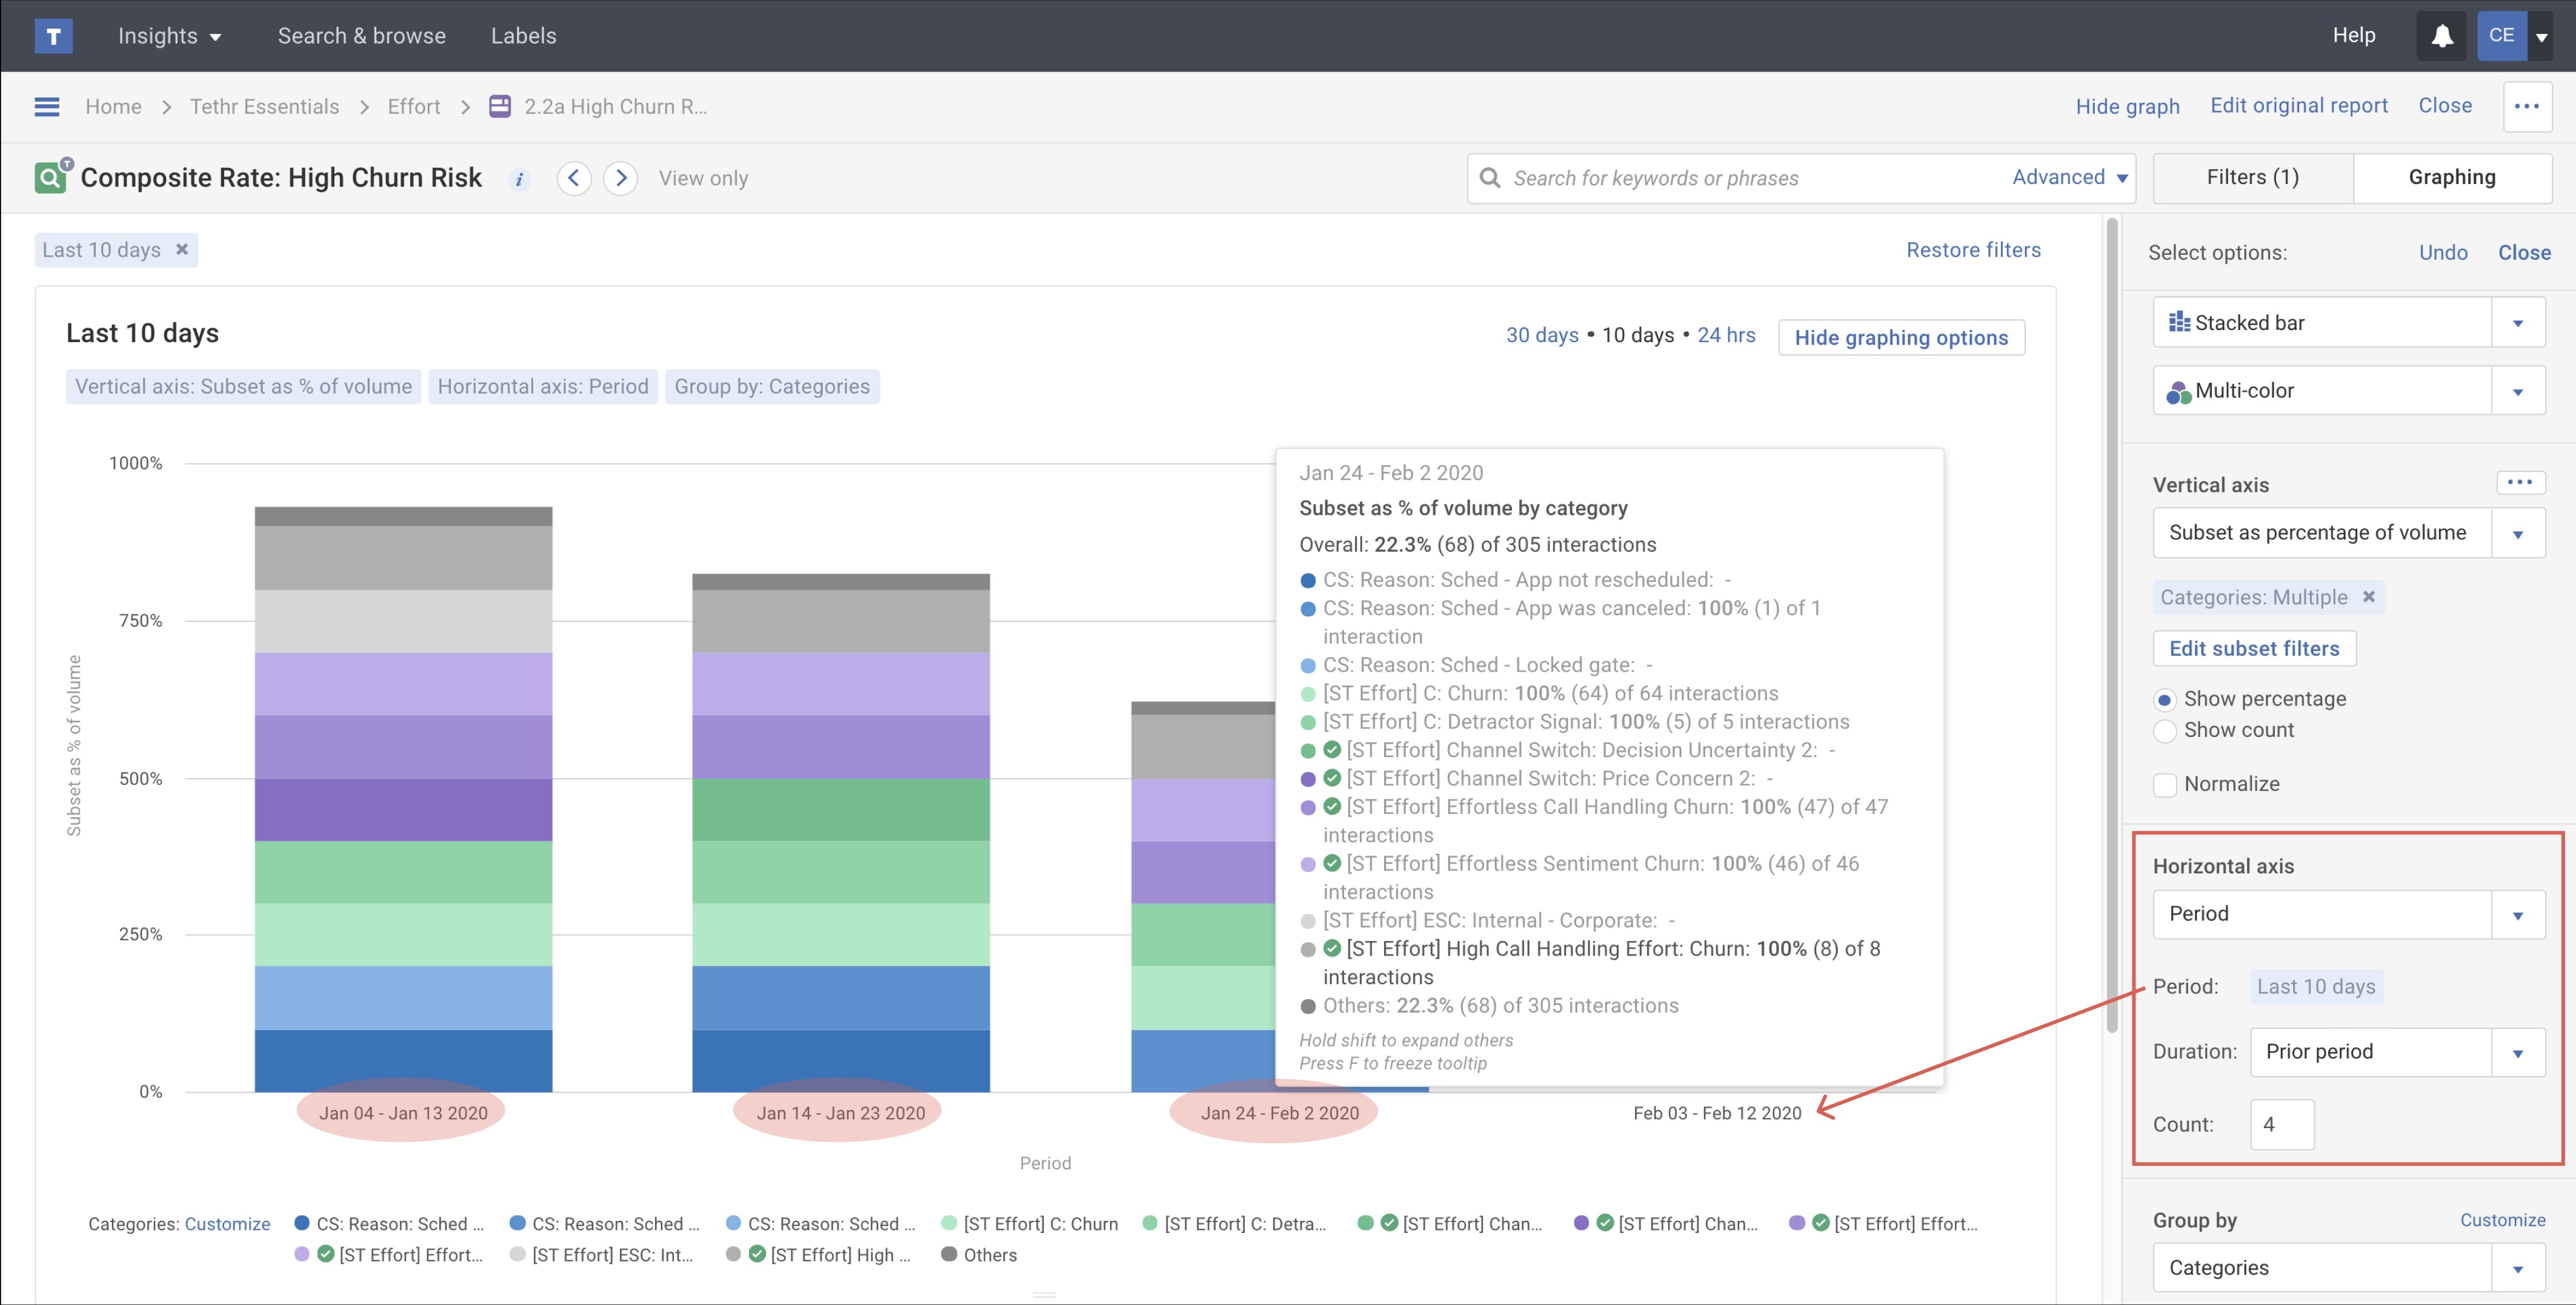Navigate to previous report with back chevron

574,177
